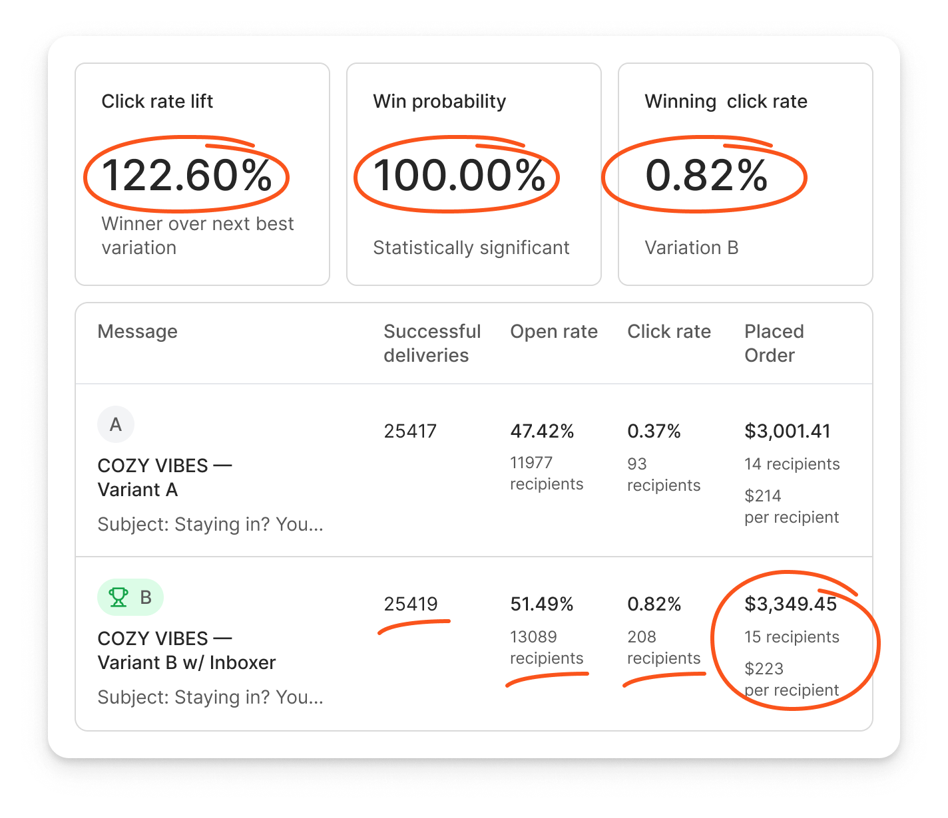Click the Open rate column header

553,331
